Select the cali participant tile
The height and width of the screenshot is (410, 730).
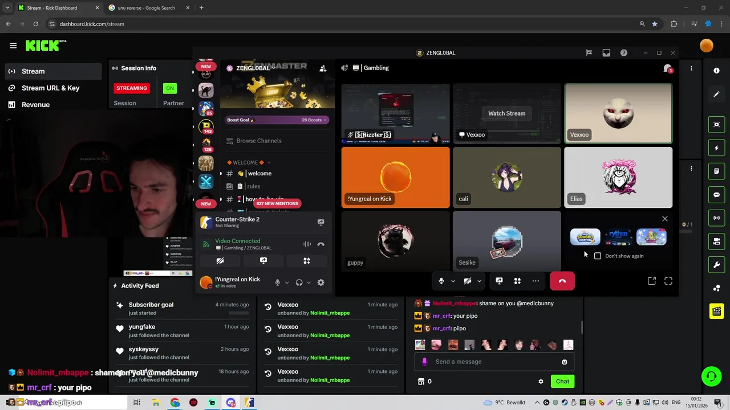point(506,178)
